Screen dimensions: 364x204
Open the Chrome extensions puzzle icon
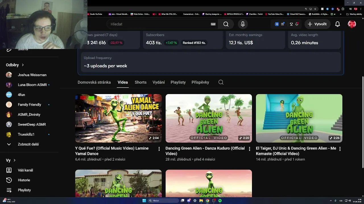click(x=343, y=9)
